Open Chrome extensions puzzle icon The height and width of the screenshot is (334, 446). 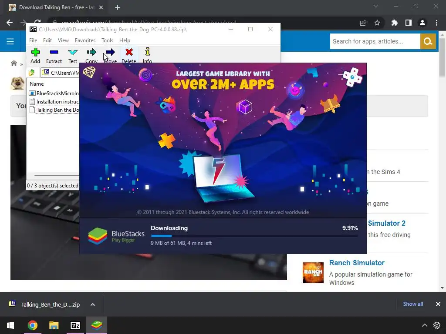point(394,23)
